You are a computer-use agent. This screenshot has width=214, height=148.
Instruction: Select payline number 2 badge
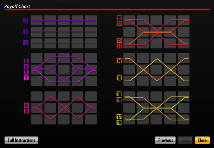26,20
